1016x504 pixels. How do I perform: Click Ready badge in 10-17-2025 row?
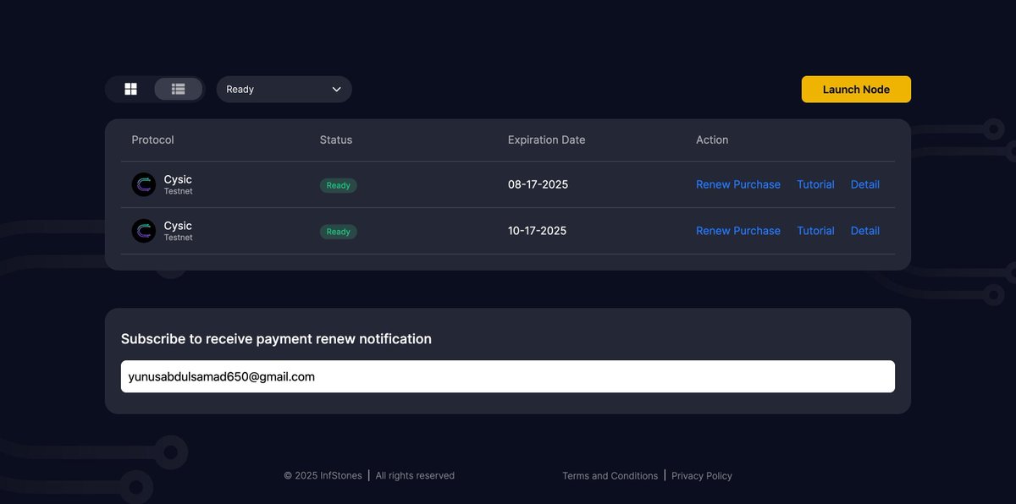pyautogui.click(x=338, y=232)
